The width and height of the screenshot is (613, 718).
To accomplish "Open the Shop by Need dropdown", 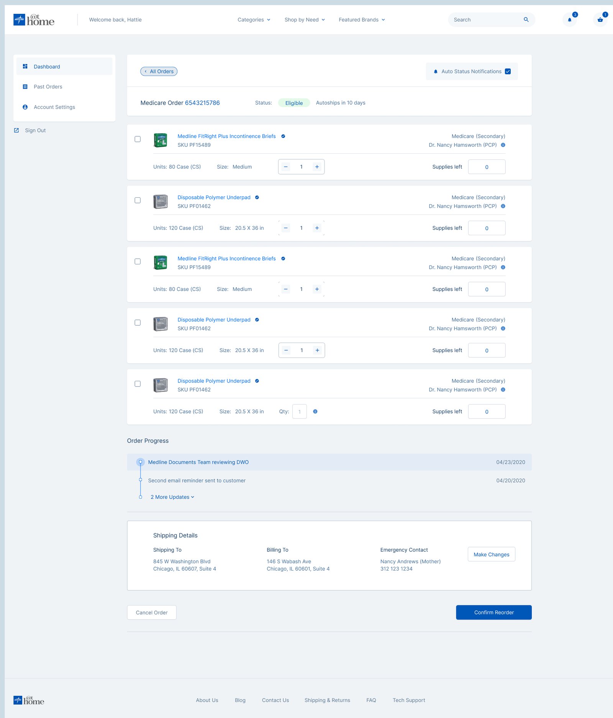I will coord(305,20).
